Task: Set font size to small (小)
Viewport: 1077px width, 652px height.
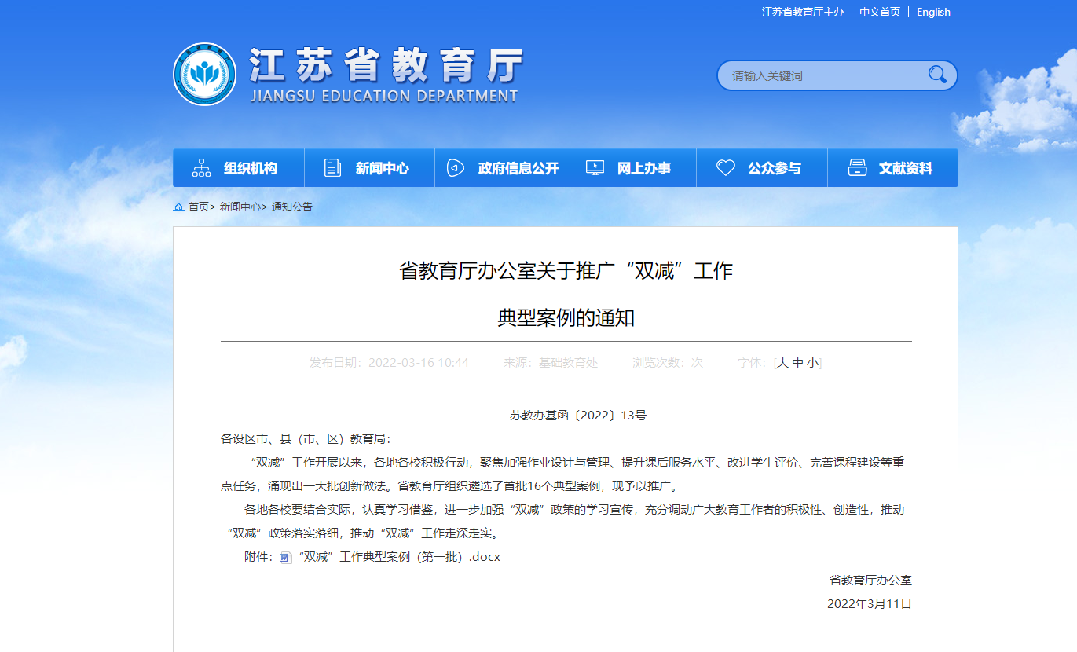Action: (811, 363)
